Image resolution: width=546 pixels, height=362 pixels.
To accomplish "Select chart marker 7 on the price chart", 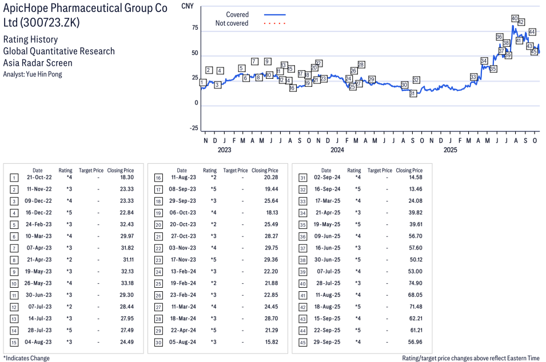I will [254, 61].
